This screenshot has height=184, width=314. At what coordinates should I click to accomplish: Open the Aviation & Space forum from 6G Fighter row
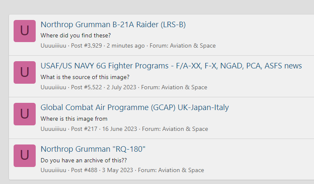(184, 87)
